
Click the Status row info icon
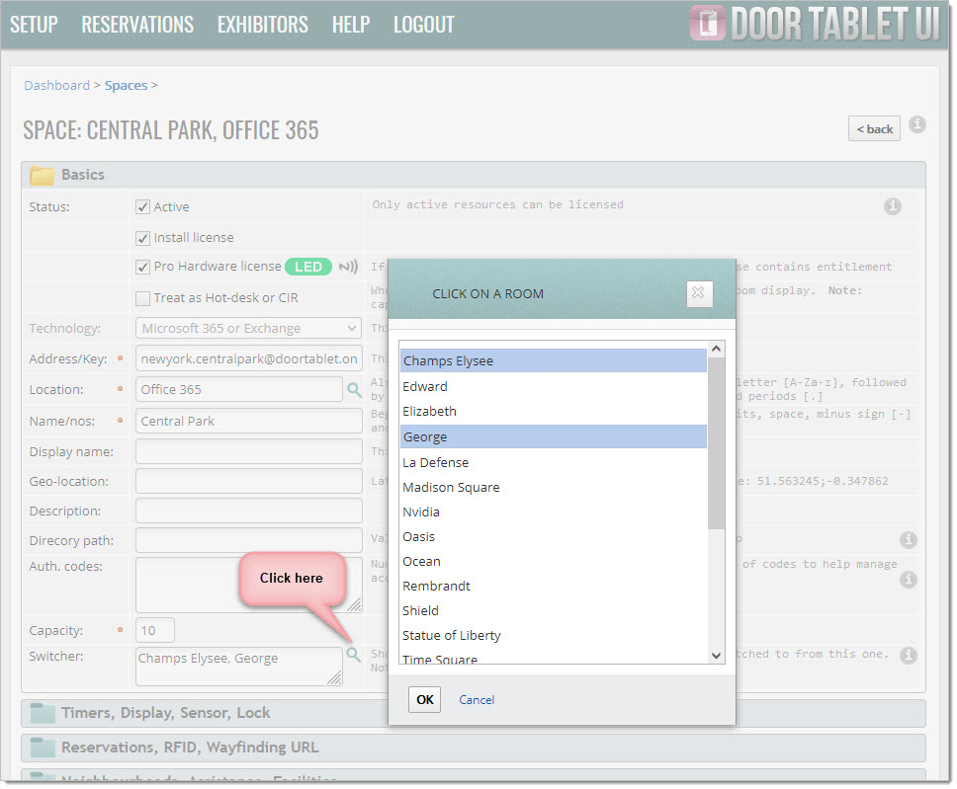(x=892, y=206)
